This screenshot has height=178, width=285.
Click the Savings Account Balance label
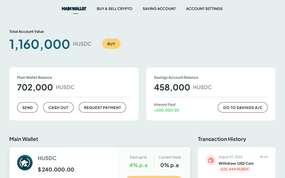pyautogui.click(x=176, y=77)
